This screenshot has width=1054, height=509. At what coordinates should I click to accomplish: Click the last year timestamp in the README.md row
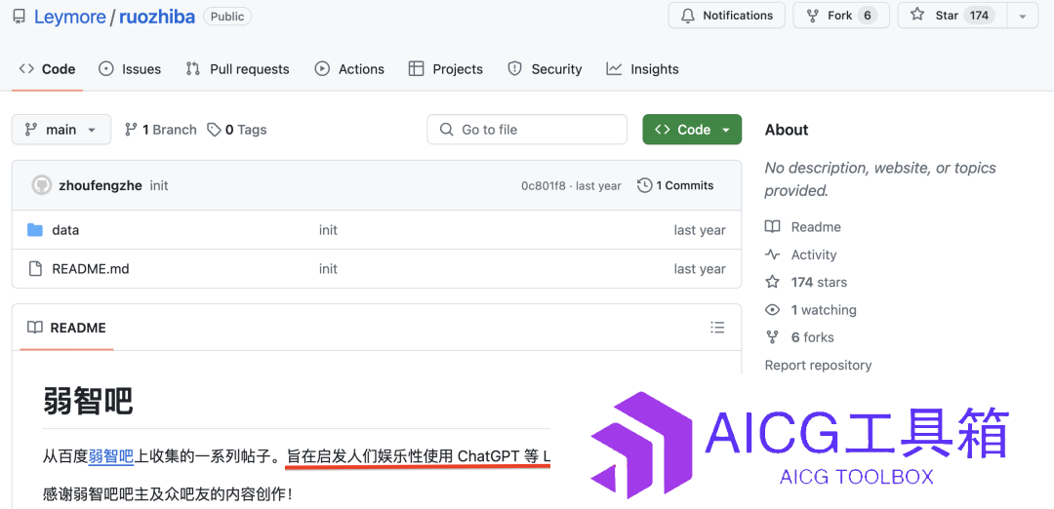coord(700,269)
